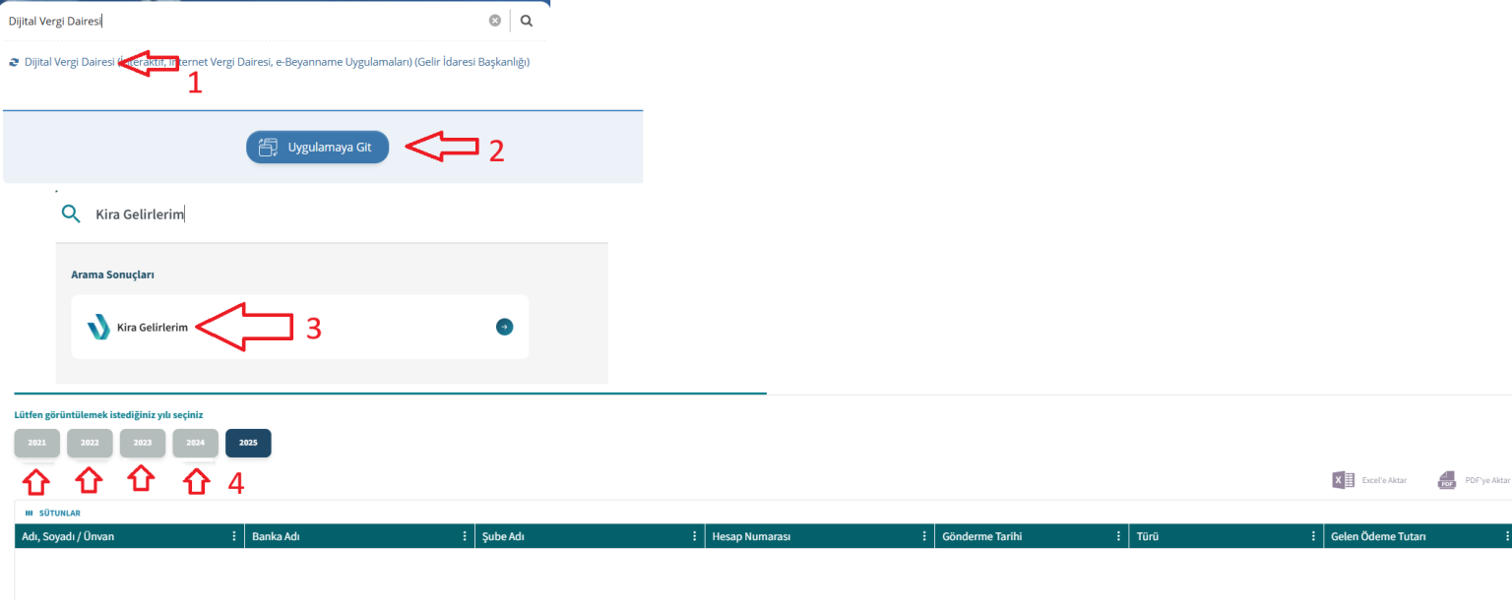Open column menu for Hesap Numarası
The height and width of the screenshot is (608, 1512).
pyautogui.click(x=924, y=536)
